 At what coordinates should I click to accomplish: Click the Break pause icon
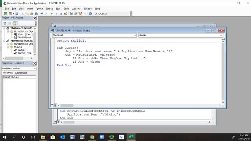coord(56,14)
